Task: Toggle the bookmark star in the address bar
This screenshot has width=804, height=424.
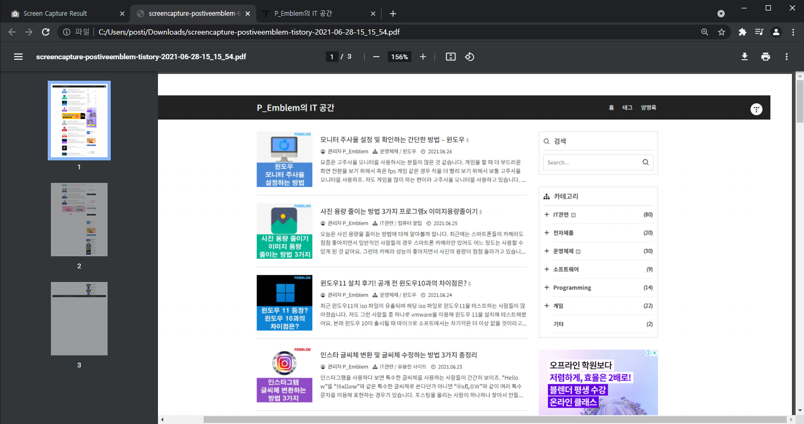Action: pos(722,32)
